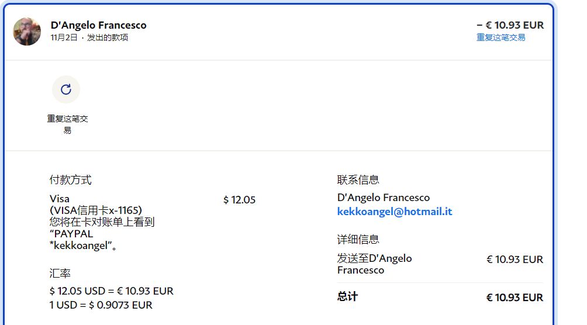Click the VISA信用卡x-1165 card text
Viewport: 587px width, 325px height.
(96, 210)
